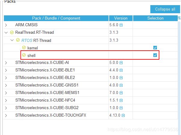Image resolution: width=181 pixels, height=135 pixels.
Task: Click version 3.1.3 of RTOS RT-Thread
Action: click(x=114, y=40)
